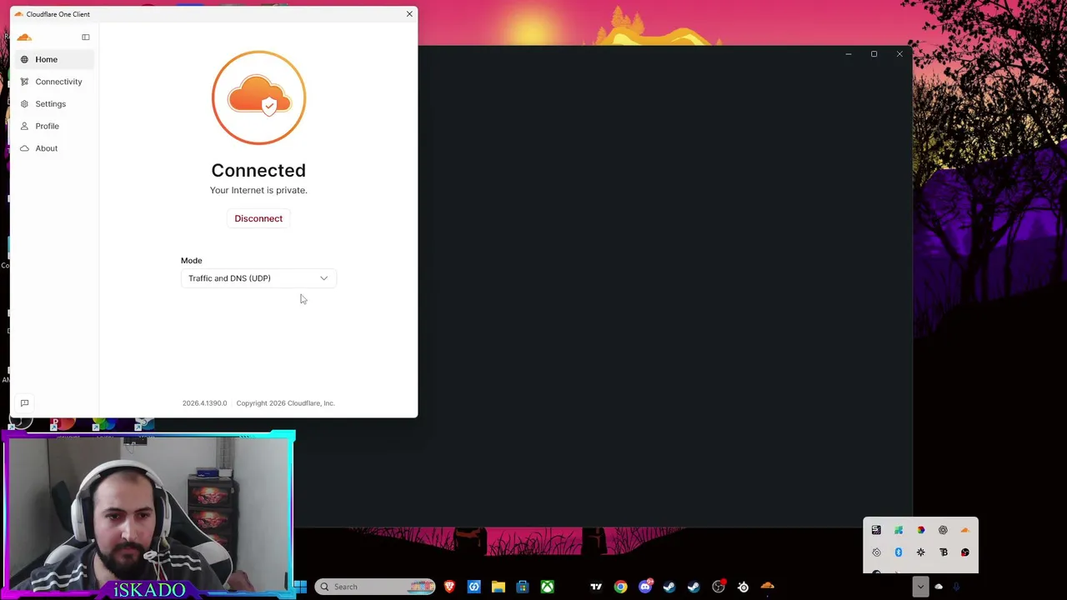Click the ChatGPT icon in tray overflow
Viewport: 1067px width, 600px height.
coord(943,530)
